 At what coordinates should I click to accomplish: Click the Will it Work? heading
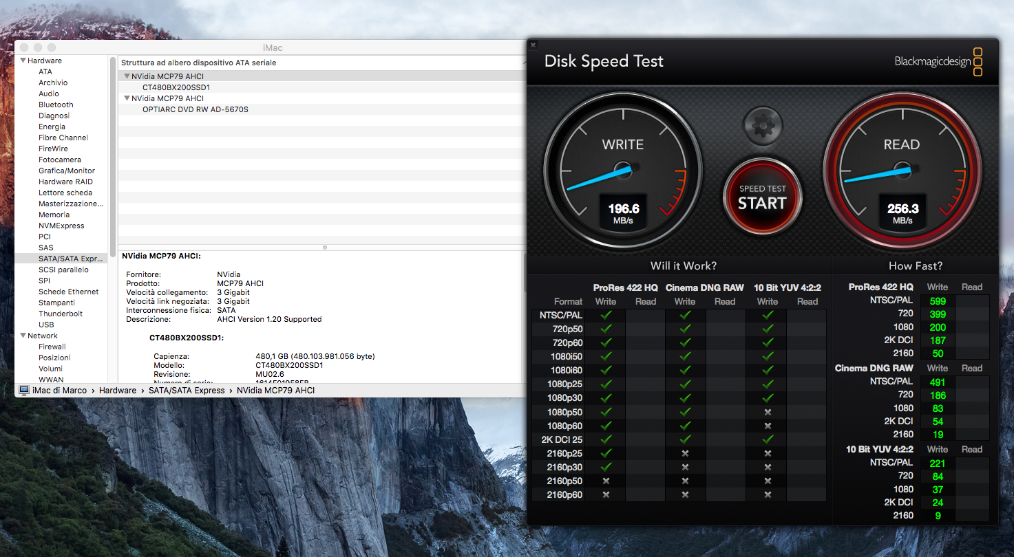pos(684,266)
